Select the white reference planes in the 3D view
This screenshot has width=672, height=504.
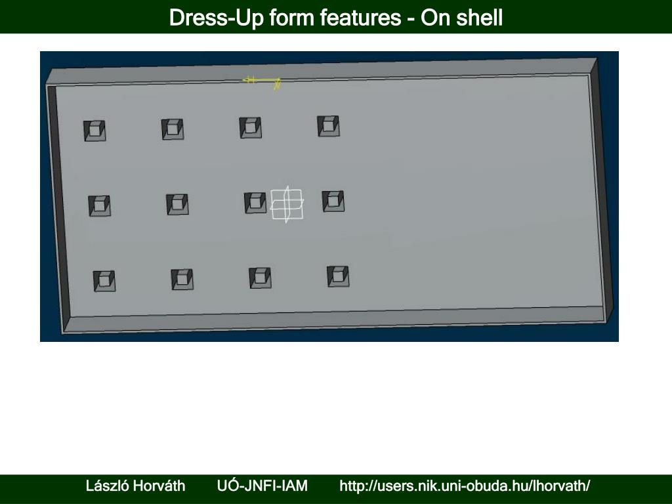pos(287,205)
